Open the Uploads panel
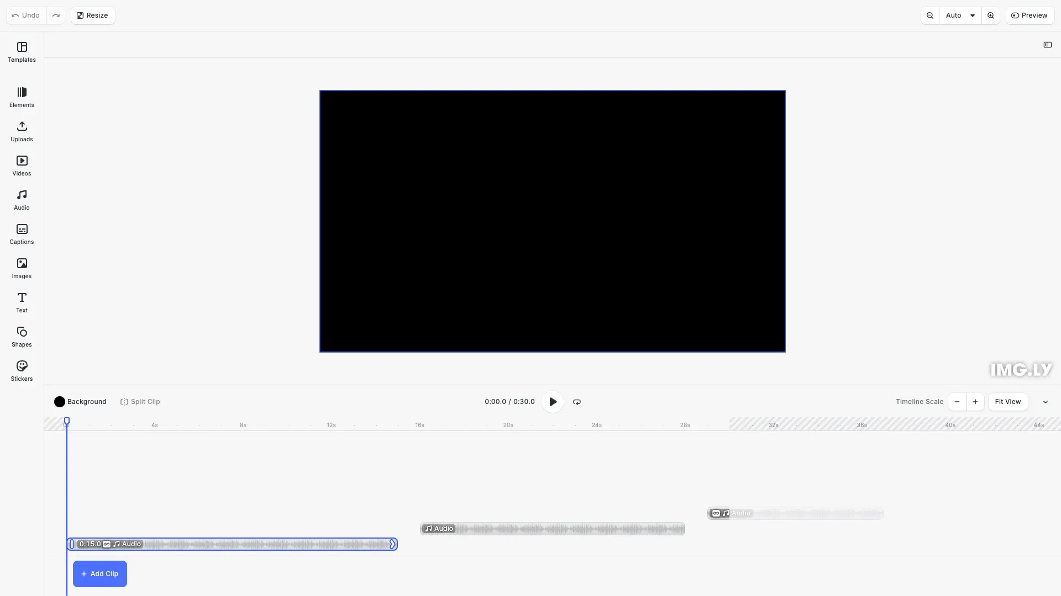The height and width of the screenshot is (596, 1061). [22, 131]
